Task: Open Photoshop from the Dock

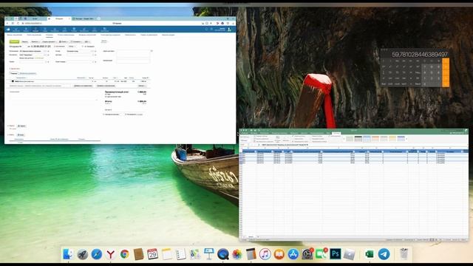Action: coord(335,254)
